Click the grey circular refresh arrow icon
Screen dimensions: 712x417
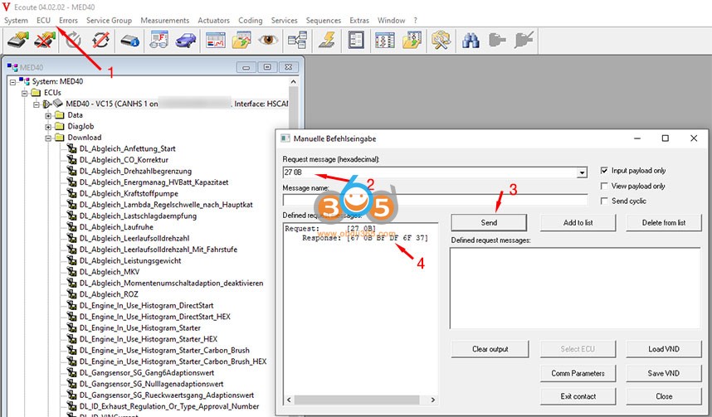pyautogui.click(x=73, y=40)
